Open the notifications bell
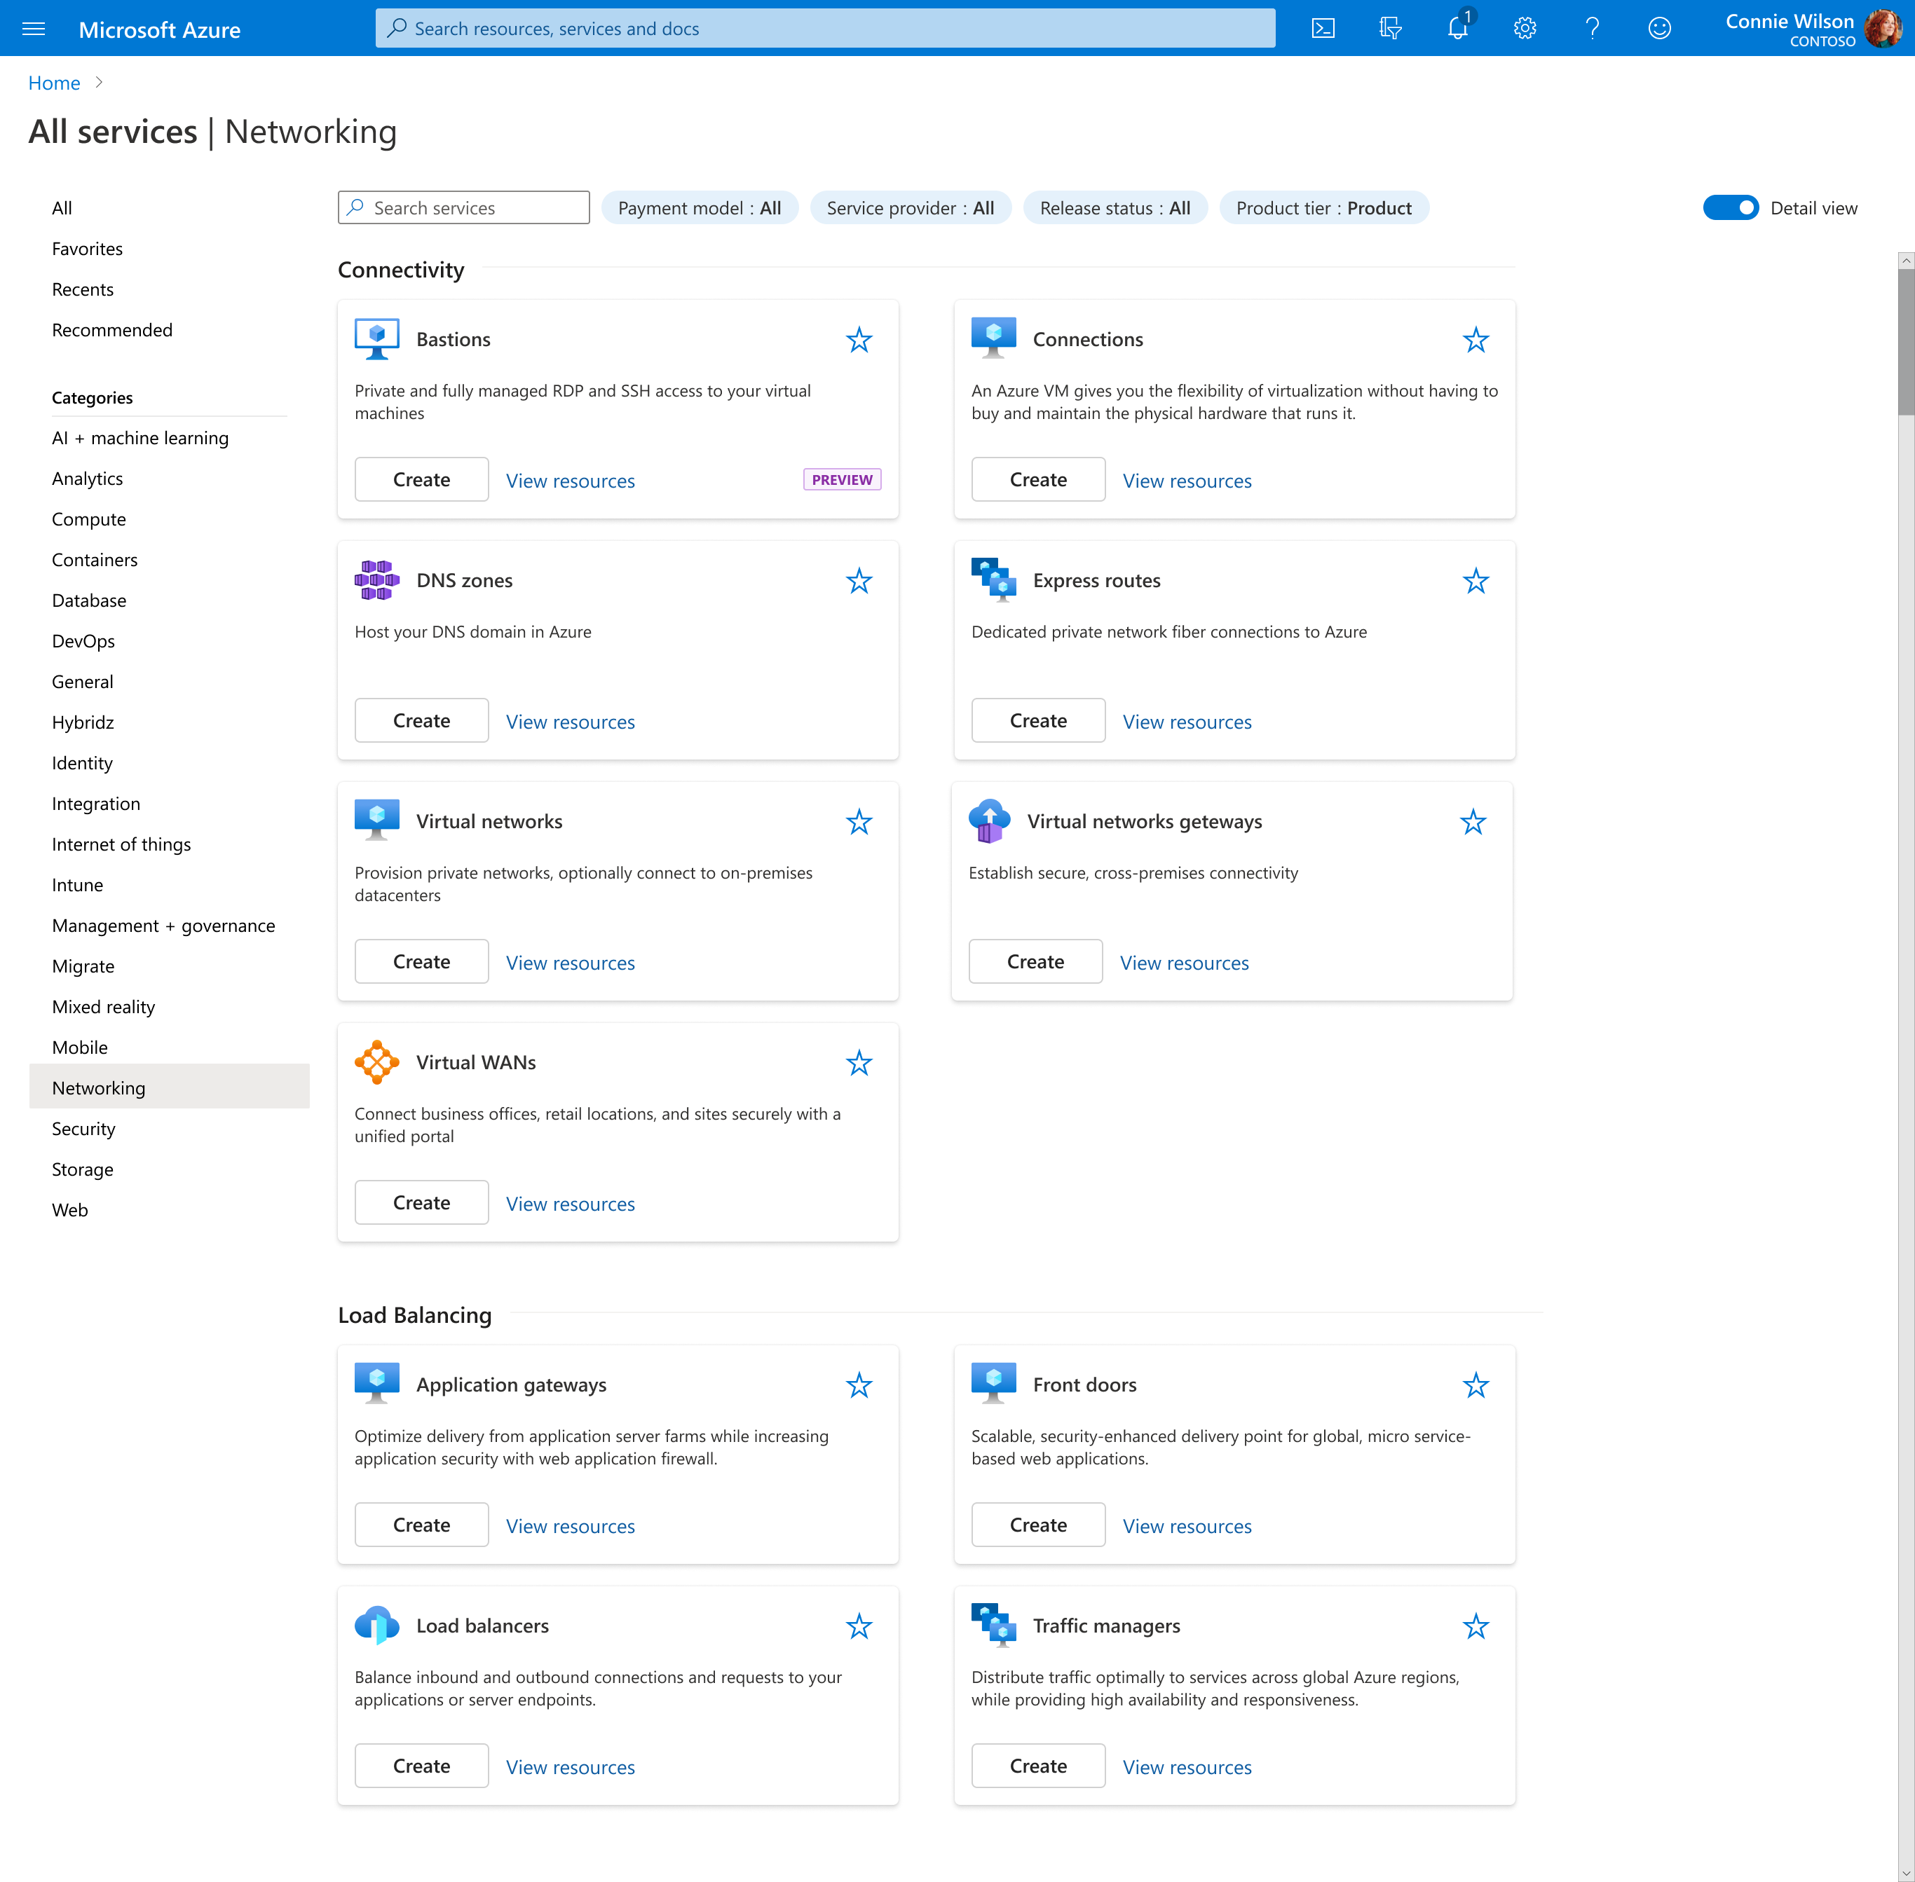The width and height of the screenshot is (1915, 1882). pyautogui.click(x=1457, y=28)
